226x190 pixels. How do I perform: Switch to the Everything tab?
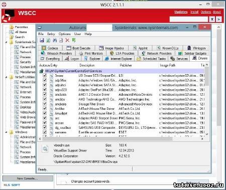(50, 59)
